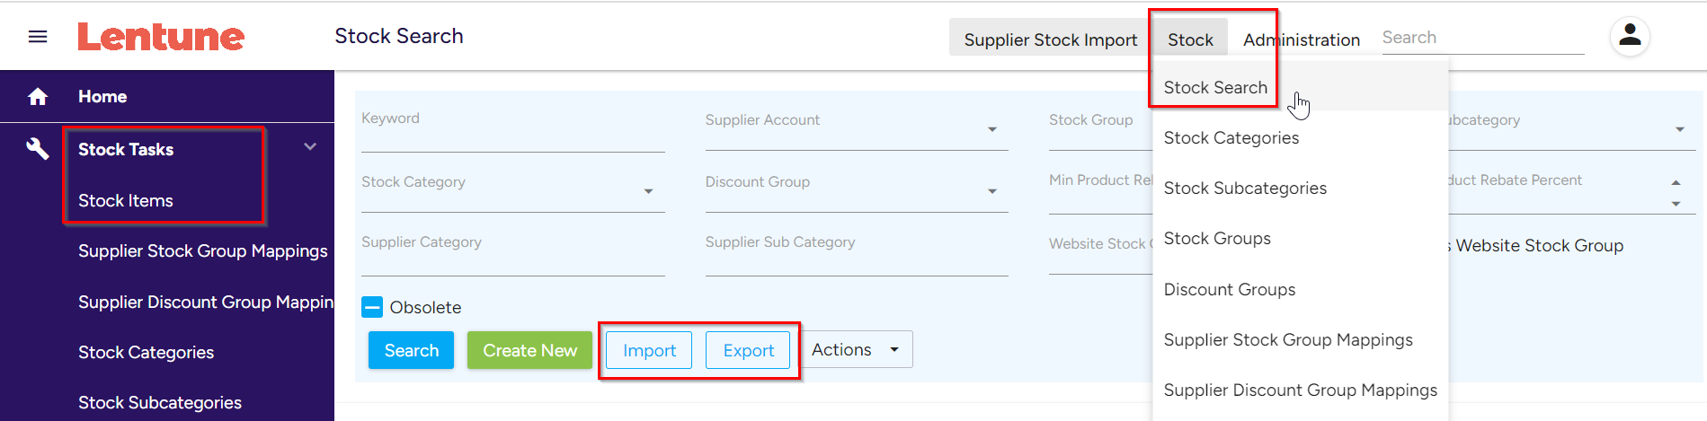Open the Supplier Account dropdown
The width and height of the screenshot is (1707, 421).
[857, 128]
